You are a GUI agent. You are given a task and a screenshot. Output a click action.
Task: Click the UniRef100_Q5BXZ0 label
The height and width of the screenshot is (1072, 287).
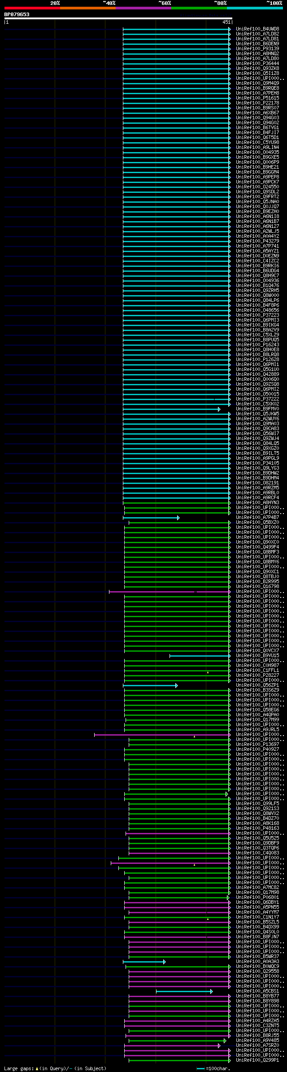257,523
